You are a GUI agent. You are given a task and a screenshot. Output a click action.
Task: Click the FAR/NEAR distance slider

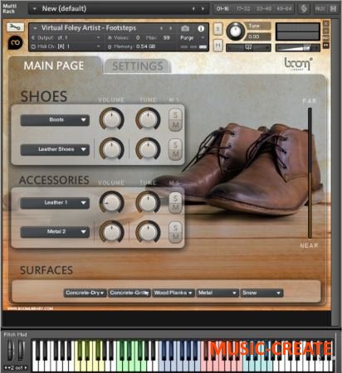tap(310, 173)
